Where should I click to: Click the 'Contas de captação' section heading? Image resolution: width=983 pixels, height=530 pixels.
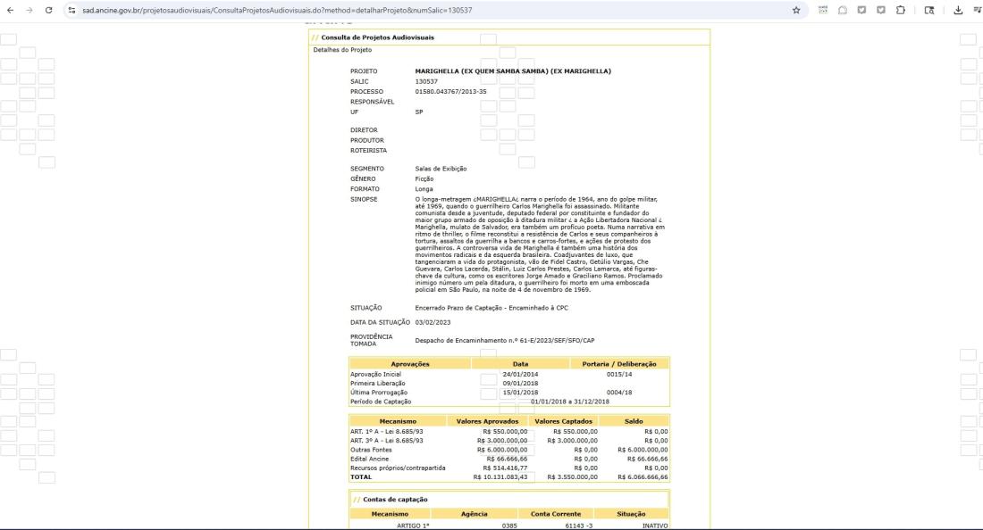click(397, 499)
